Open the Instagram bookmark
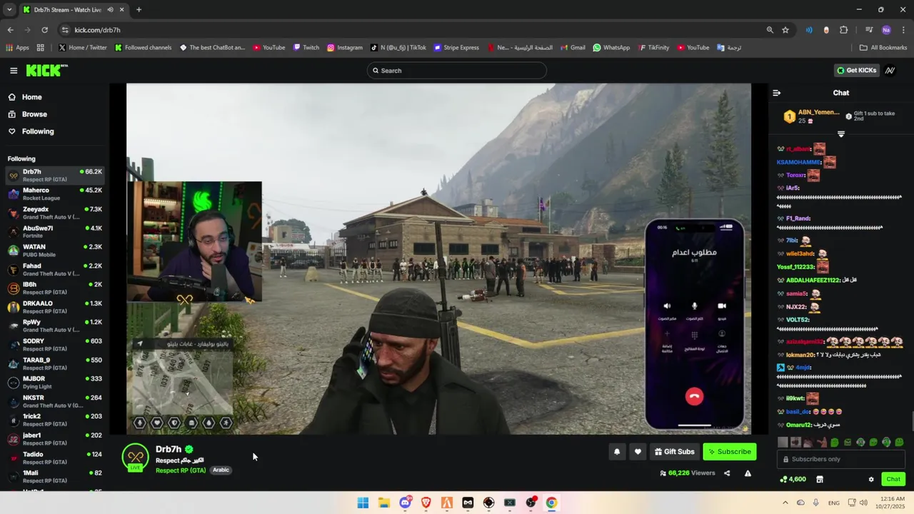Viewport: 914px width, 514px height. click(x=345, y=48)
